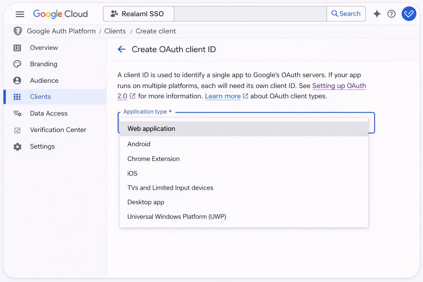Open the Realaml SSO project picker
This screenshot has height=282, width=423.
click(139, 14)
